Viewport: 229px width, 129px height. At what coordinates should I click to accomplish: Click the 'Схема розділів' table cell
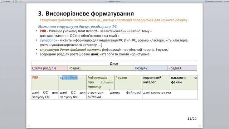pyautogui.click(x=49, y=68)
